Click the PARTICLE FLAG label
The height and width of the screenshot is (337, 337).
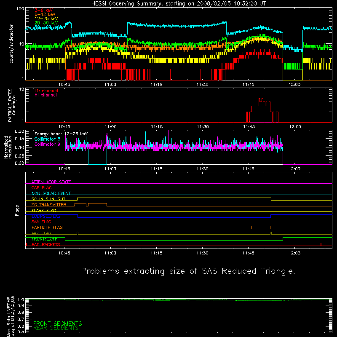pos(47,227)
